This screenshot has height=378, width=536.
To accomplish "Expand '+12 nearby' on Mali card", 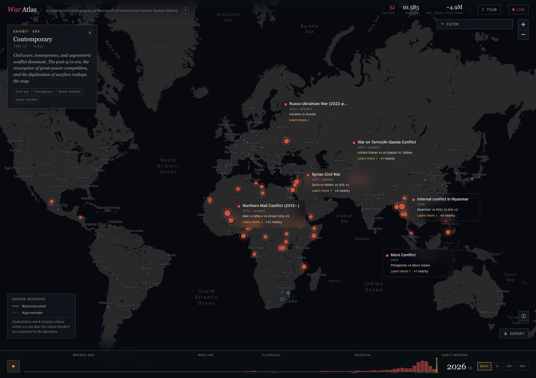I will [274, 222].
